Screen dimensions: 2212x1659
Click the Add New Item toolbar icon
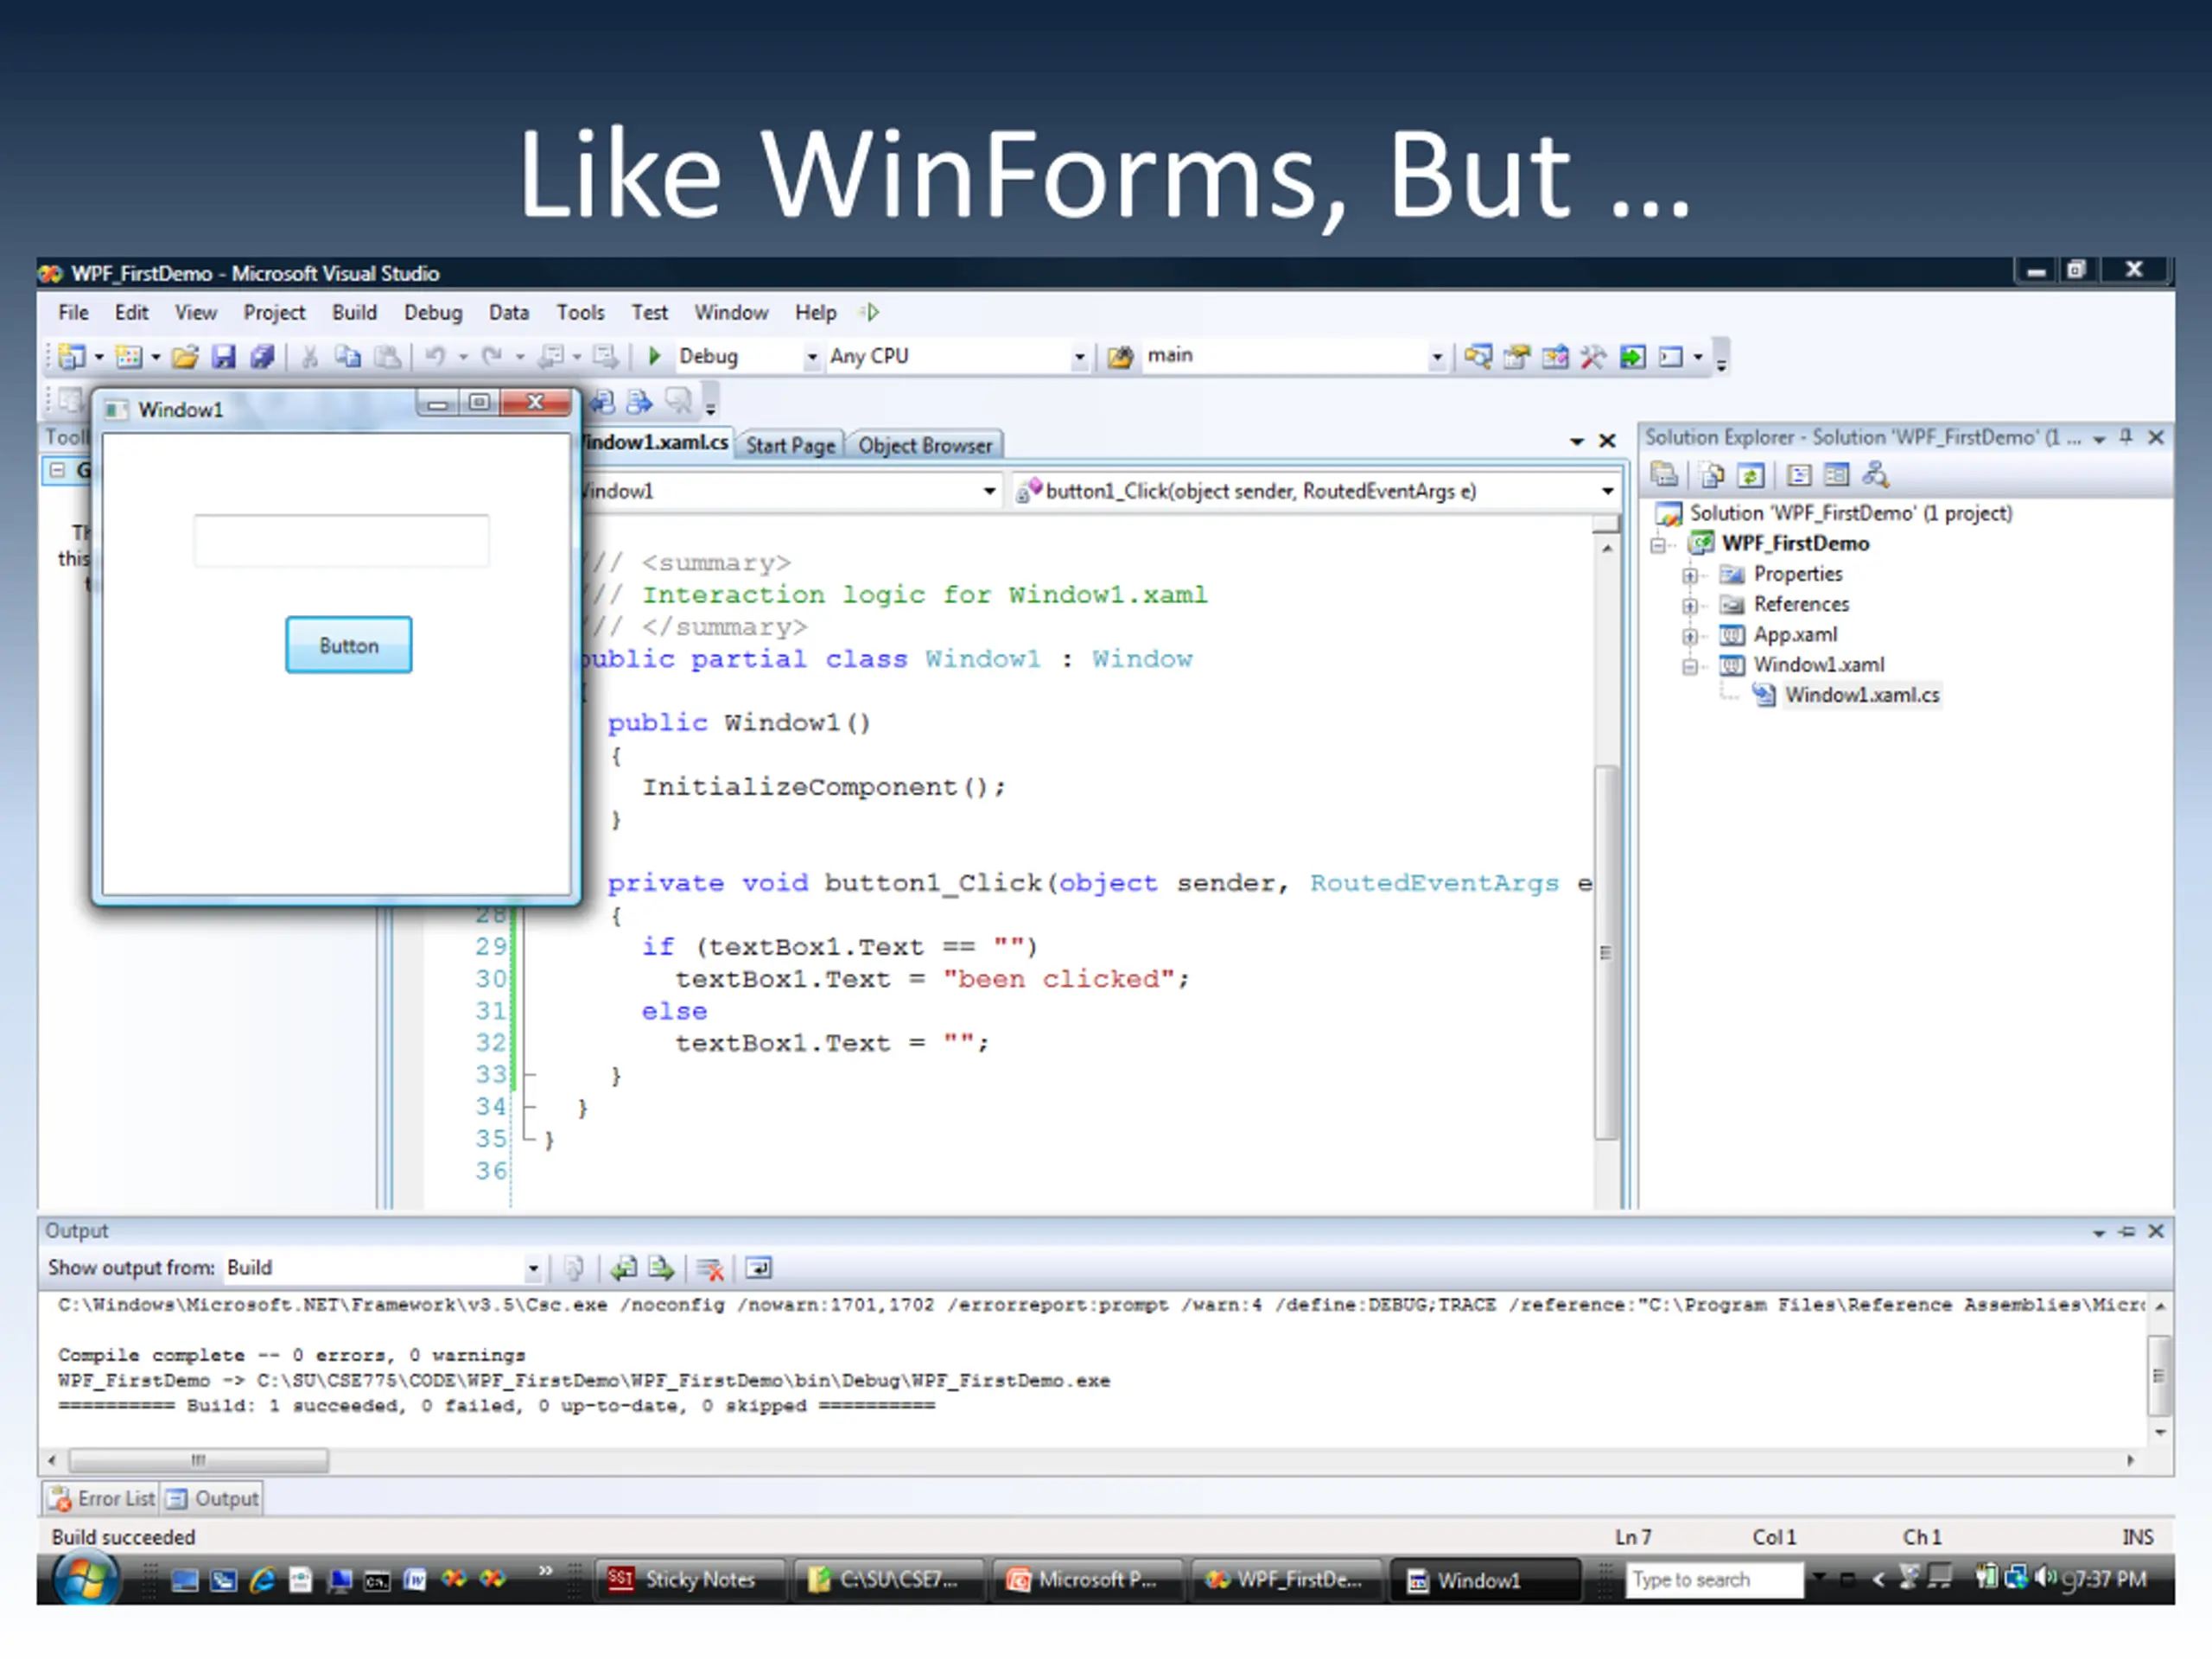[128, 356]
